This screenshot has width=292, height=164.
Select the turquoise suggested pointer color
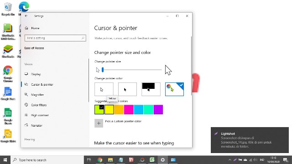[149, 109]
